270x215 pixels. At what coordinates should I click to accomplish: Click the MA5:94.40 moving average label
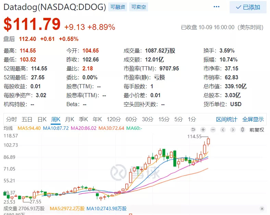point(29,128)
